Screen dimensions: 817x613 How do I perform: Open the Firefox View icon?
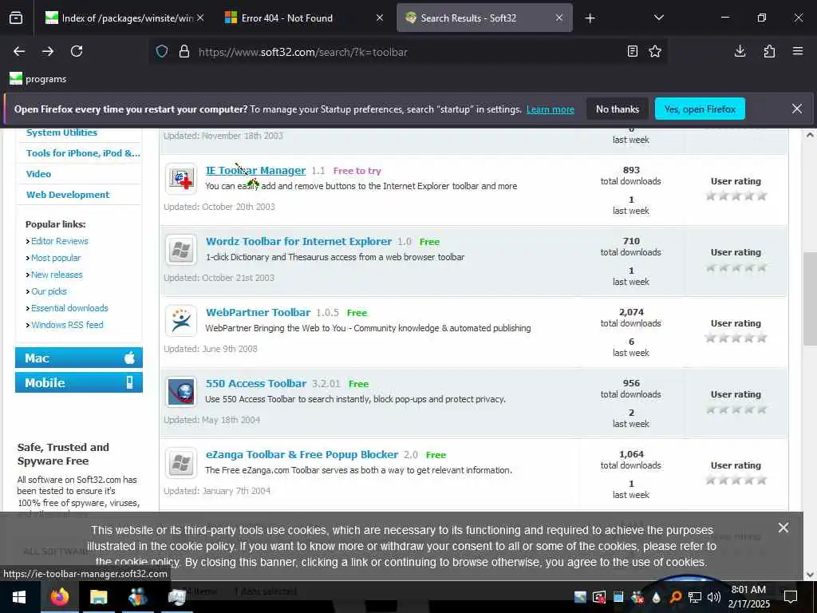click(x=16, y=18)
